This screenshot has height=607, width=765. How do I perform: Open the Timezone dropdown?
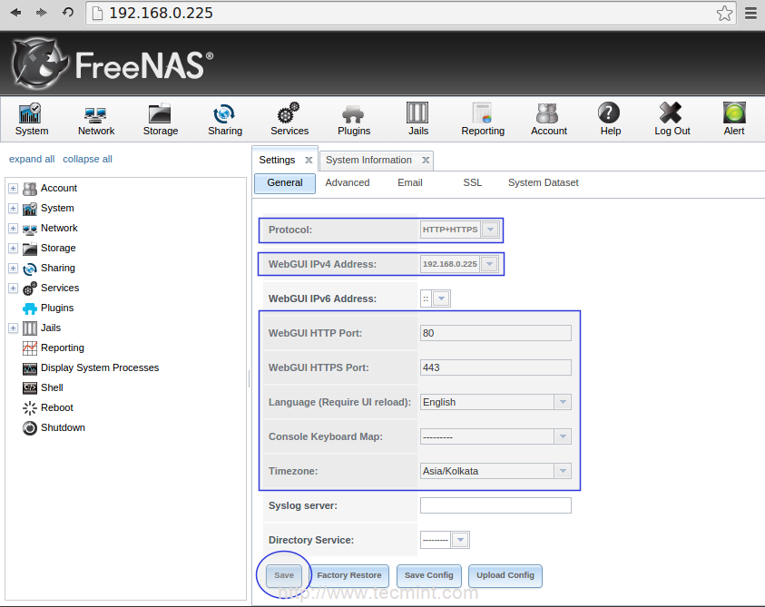[563, 471]
